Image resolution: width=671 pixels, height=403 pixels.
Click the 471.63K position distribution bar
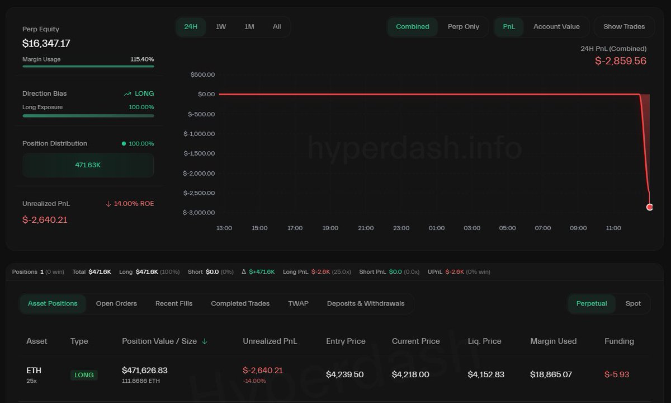88,165
